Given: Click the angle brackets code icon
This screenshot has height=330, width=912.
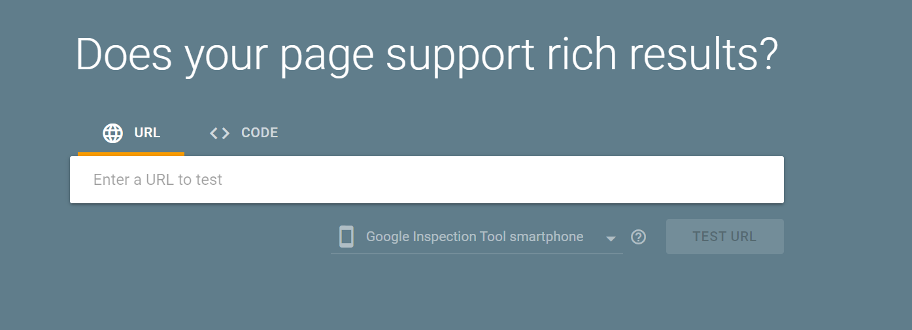Looking at the screenshot, I should (x=220, y=133).
